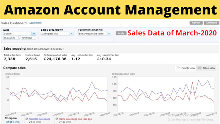Edit end date field 05/04/2020
Image resolution: width=220 pixels, height=124 pixels.
[28, 38]
